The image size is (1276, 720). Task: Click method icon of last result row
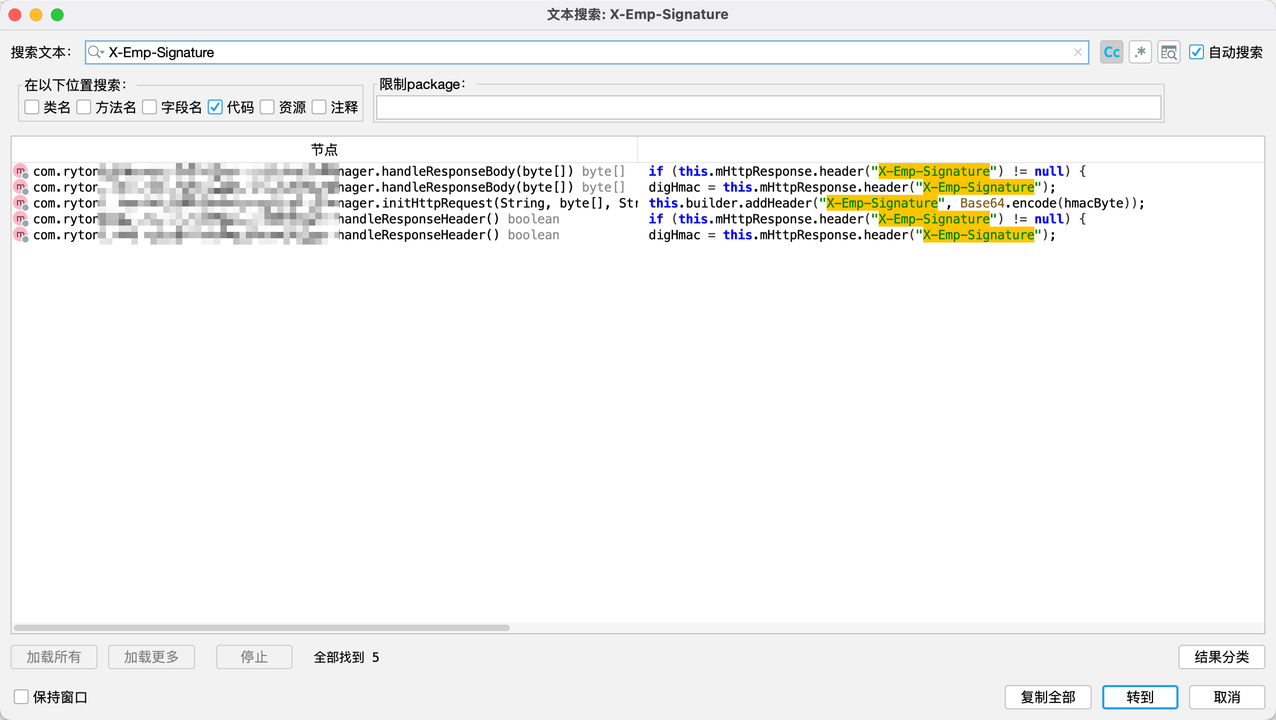pyautogui.click(x=21, y=235)
